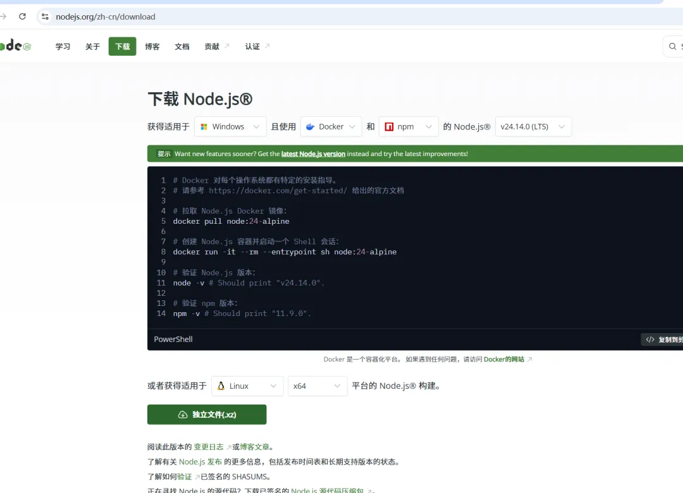Click external arrow icon next to 贡献

226,46
